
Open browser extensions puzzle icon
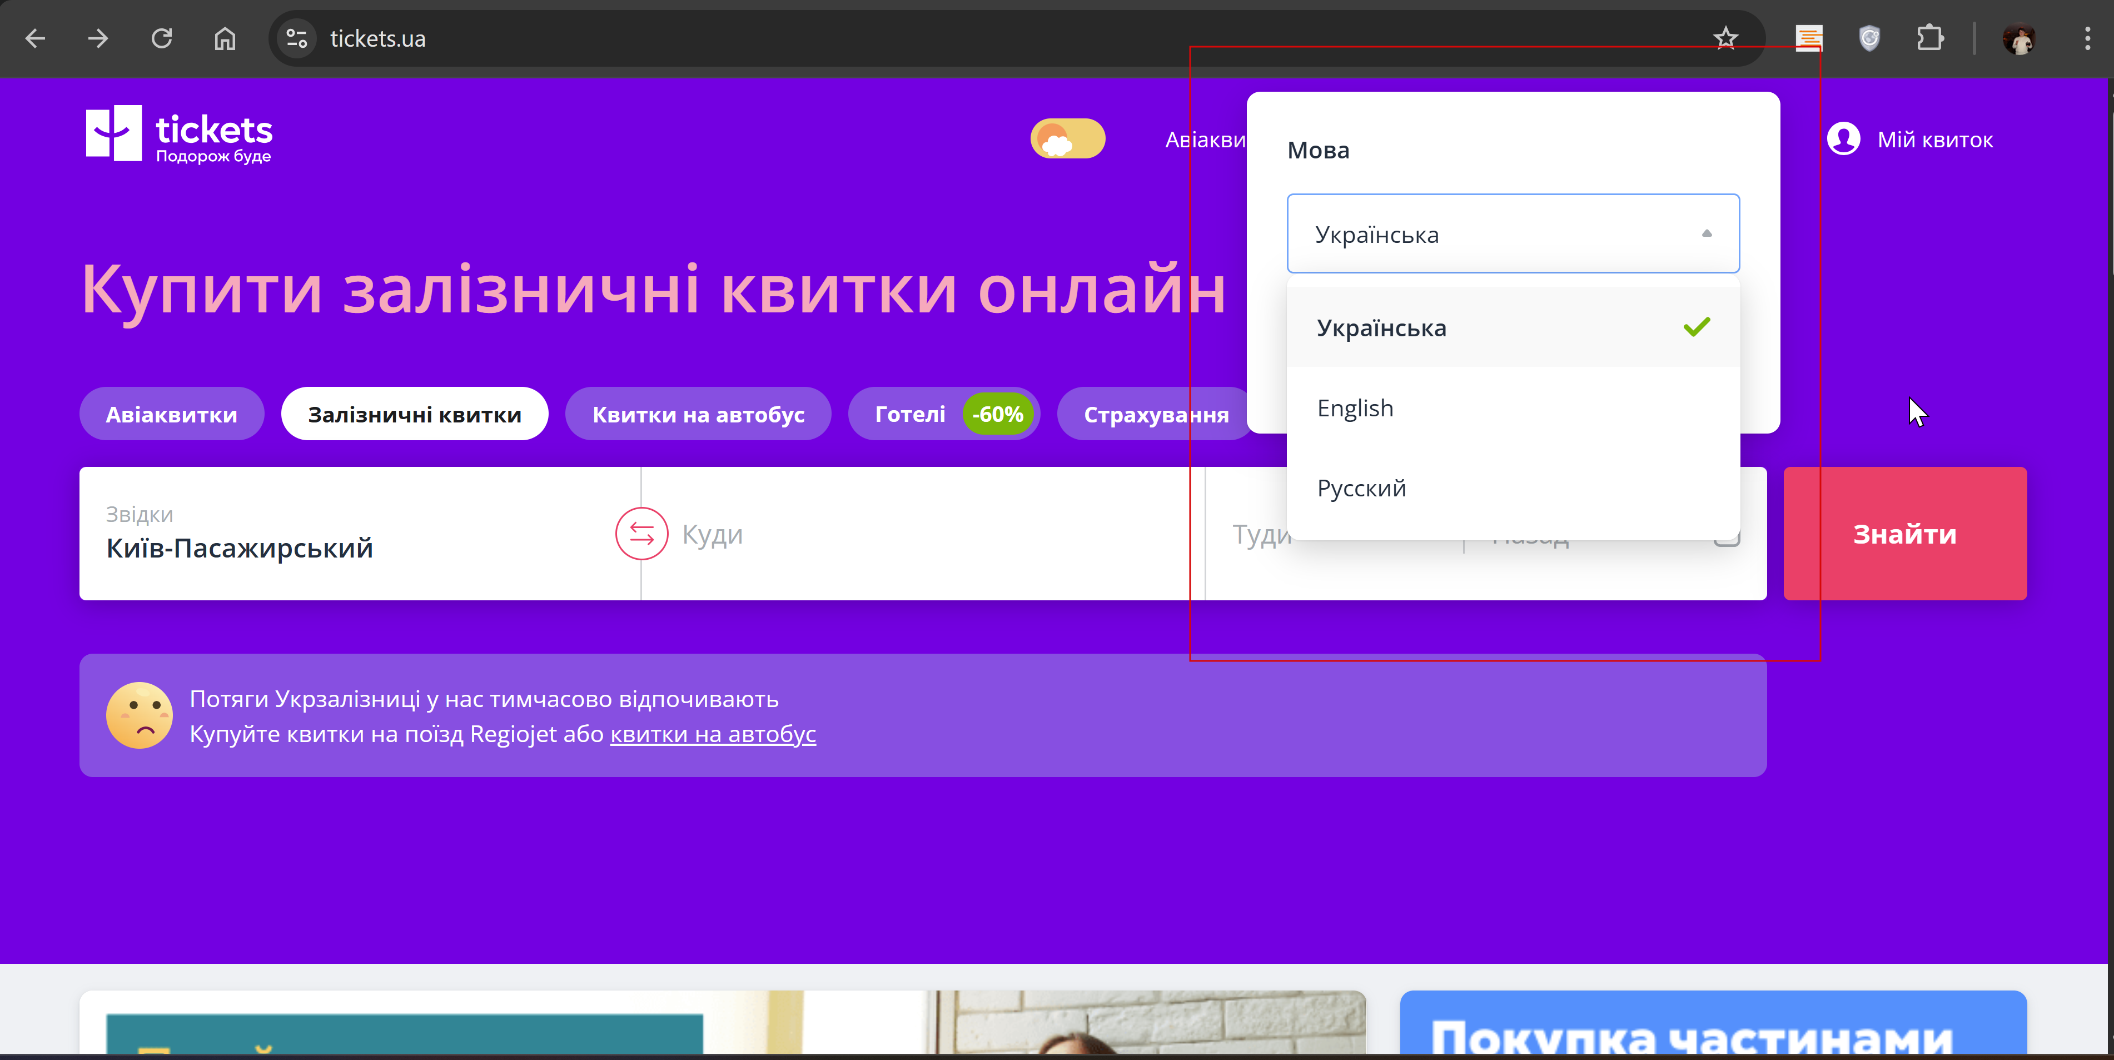(1929, 38)
